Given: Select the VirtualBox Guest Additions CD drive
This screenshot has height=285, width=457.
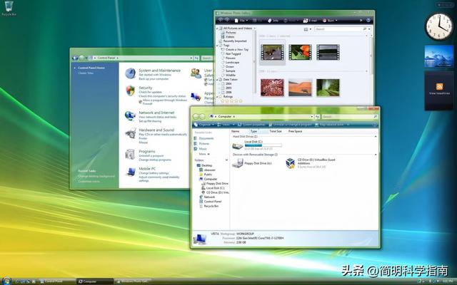Looking at the screenshot, I should pyautogui.click(x=291, y=163).
